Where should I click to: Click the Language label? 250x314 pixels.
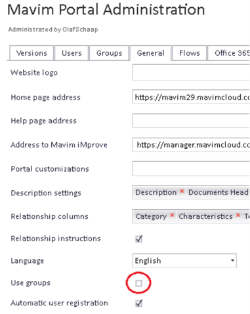[x=28, y=261]
